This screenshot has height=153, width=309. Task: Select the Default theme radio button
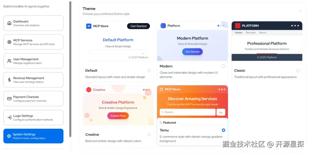(x=149, y=70)
